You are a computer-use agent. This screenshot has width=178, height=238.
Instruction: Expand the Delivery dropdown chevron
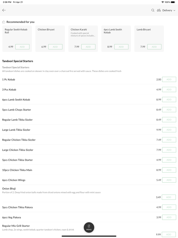pos(174,10)
